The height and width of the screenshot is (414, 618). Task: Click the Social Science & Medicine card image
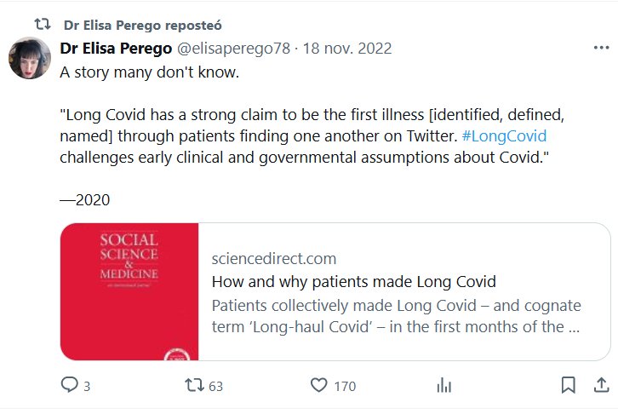[129, 291]
